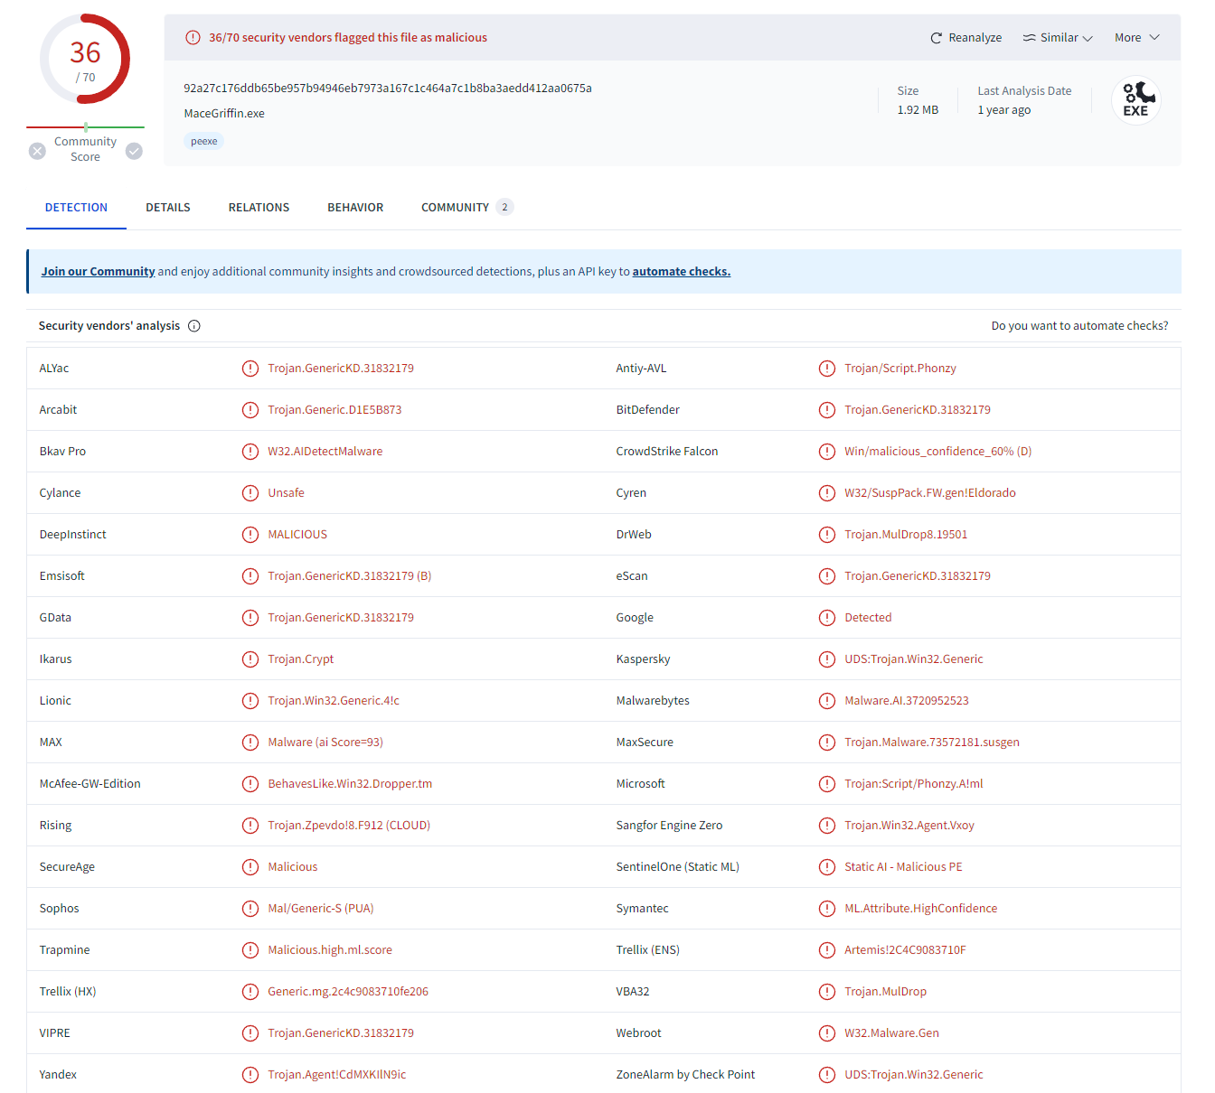This screenshot has height=1093, width=1215.
Task: Open the automate checks link
Action: [682, 272]
